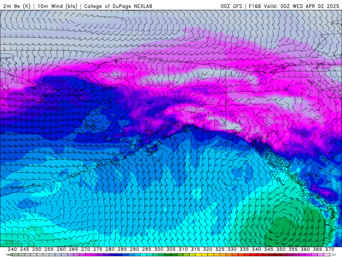Click the 'F168' forecast hour text
The height and width of the screenshot is (257, 342).
coord(255,6)
